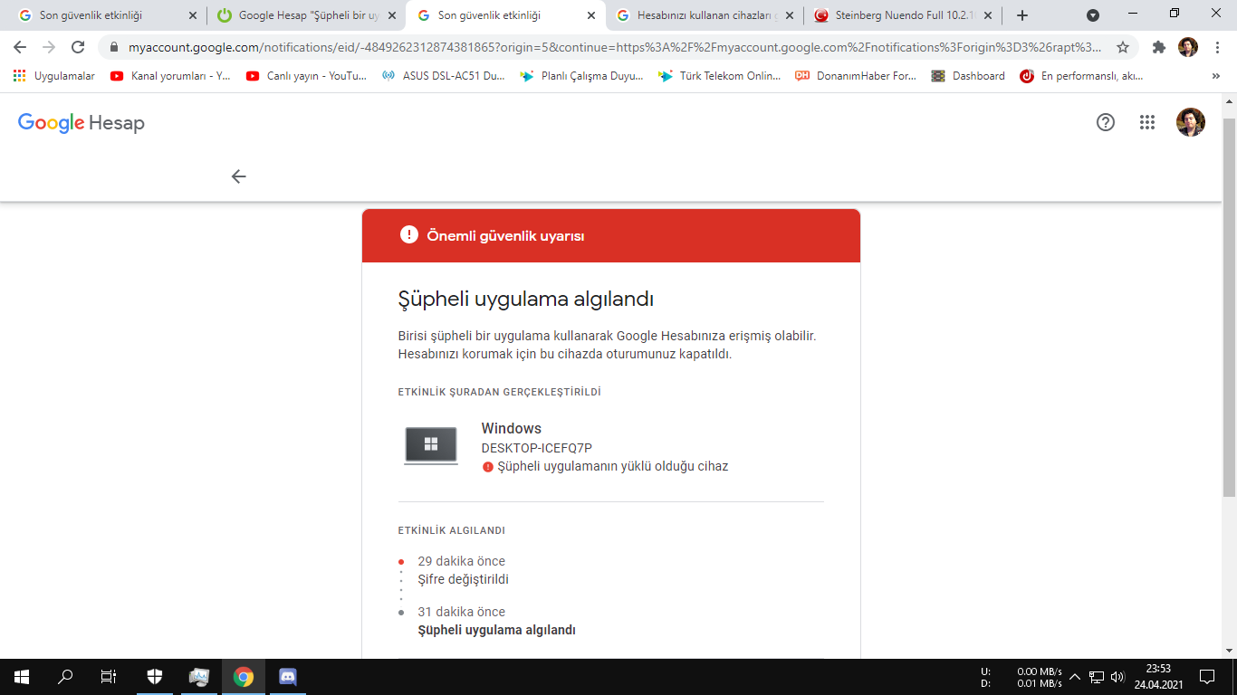
Task: Click the 29 dakika önce entry
Action: pos(462,561)
